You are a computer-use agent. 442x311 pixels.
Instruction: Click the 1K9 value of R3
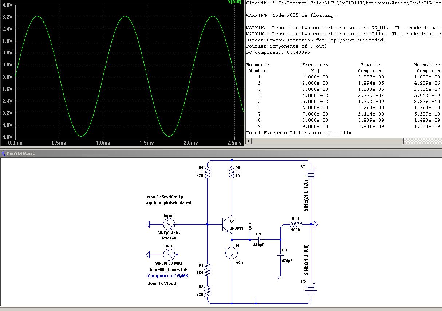click(200, 272)
